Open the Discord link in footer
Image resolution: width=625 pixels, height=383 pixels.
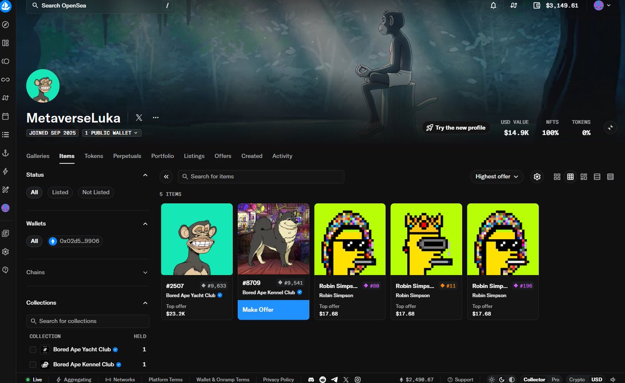[x=311, y=379]
